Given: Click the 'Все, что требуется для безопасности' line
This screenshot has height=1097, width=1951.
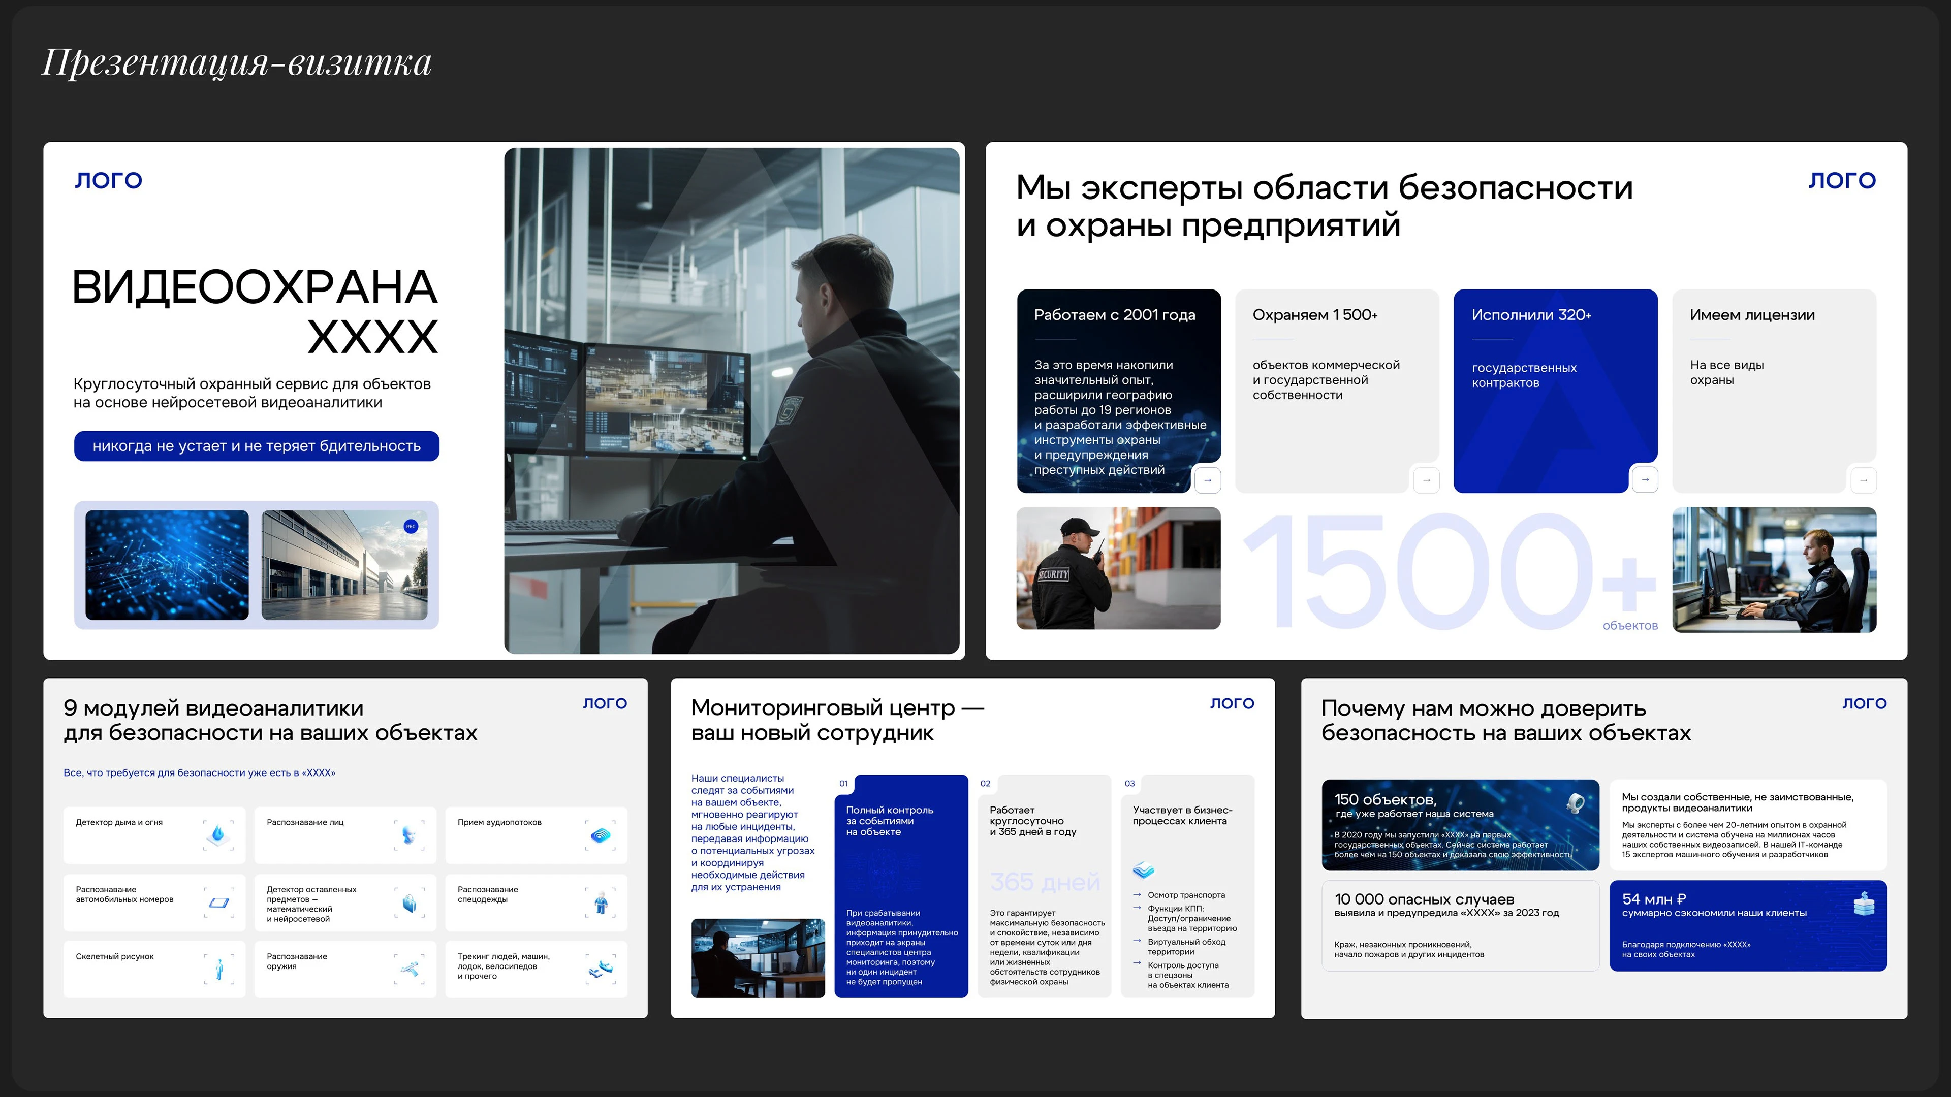Looking at the screenshot, I should tap(199, 773).
